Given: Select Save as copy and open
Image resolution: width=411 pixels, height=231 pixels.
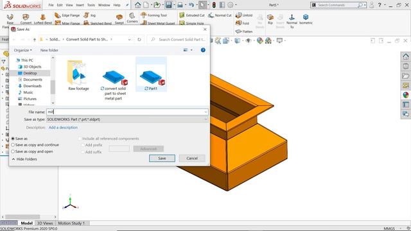Looking at the screenshot, I should 13,151.
